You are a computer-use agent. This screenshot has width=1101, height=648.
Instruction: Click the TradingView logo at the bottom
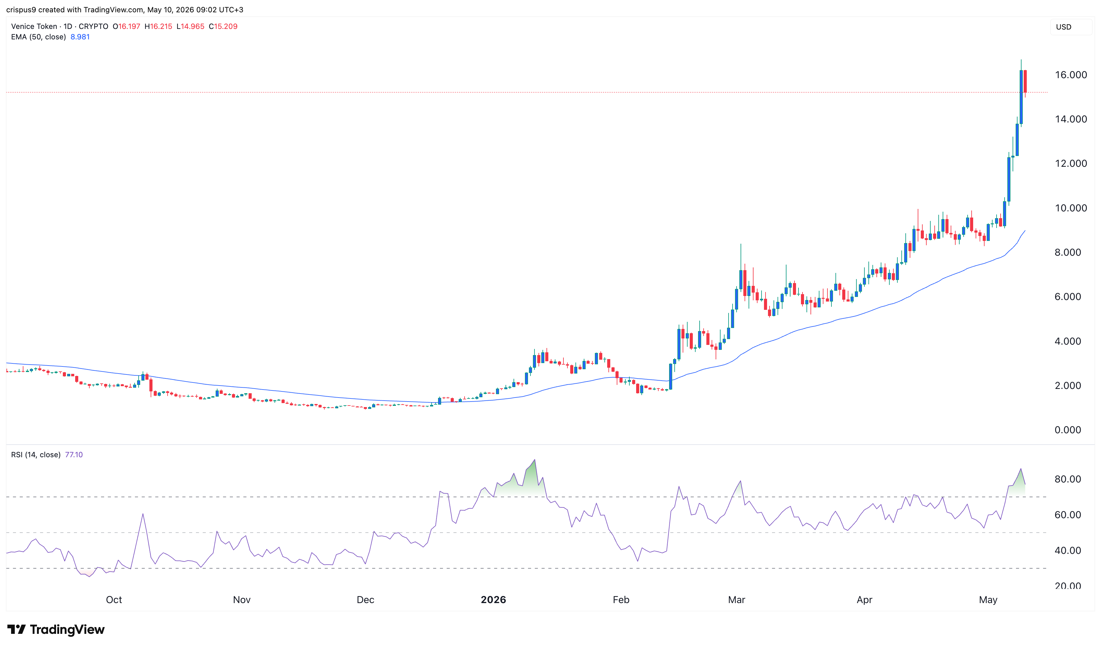pos(56,629)
